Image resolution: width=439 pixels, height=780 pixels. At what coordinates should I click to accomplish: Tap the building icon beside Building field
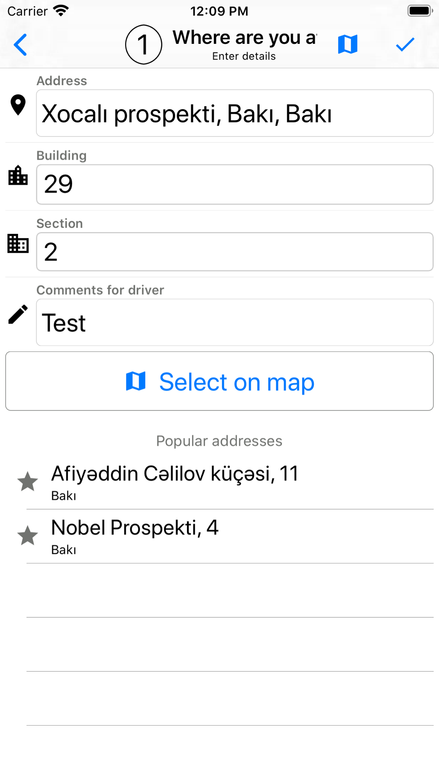(x=18, y=175)
